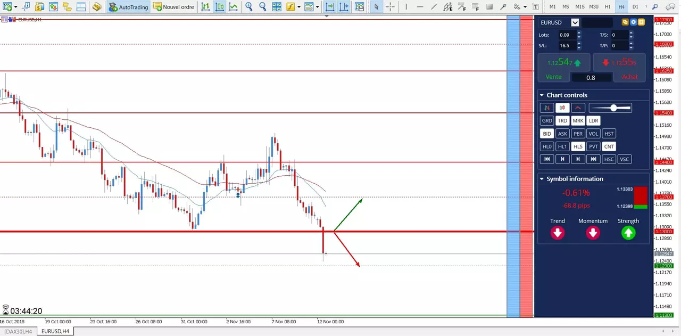The width and height of the screenshot is (681, 336).
Task: Jump chart to the start
Action: (x=546, y=159)
